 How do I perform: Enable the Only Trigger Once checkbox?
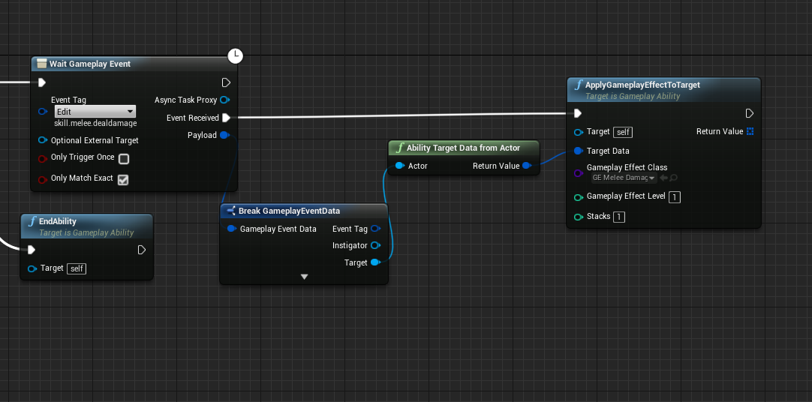coord(124,159)
